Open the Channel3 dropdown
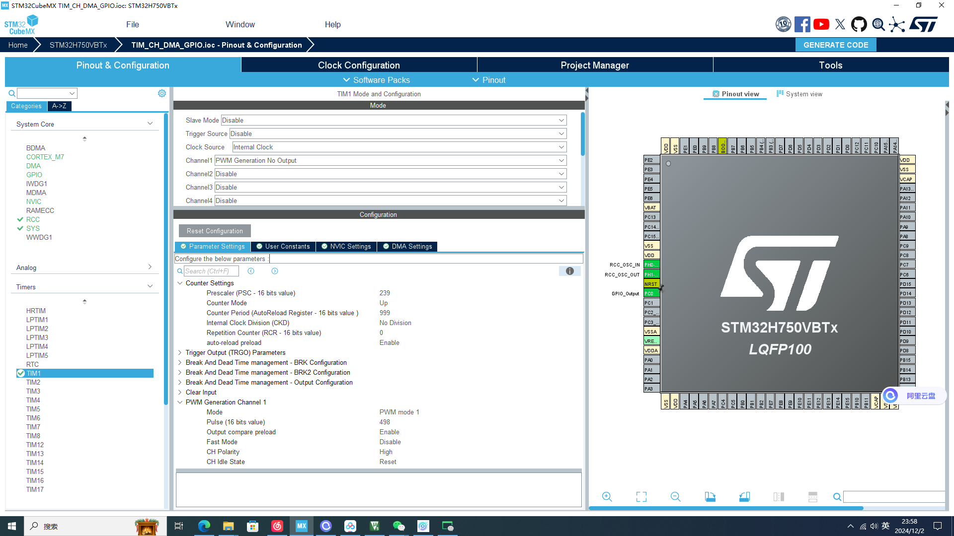954x536 pixels. click(391, 187)
